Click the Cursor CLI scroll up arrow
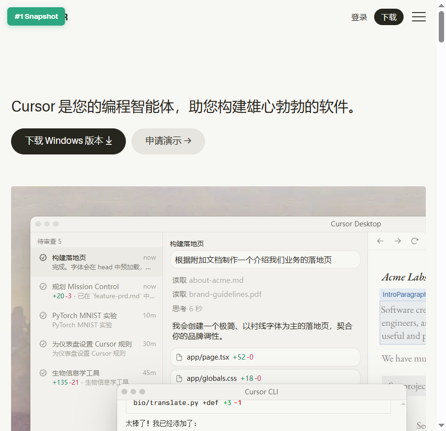Screen dimensions: 446x431 [403, 404]
